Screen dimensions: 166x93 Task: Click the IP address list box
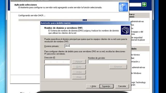(57, 72)
